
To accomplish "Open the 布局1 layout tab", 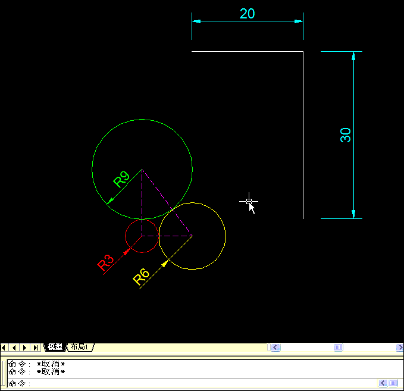I will [x=79, y=347].
